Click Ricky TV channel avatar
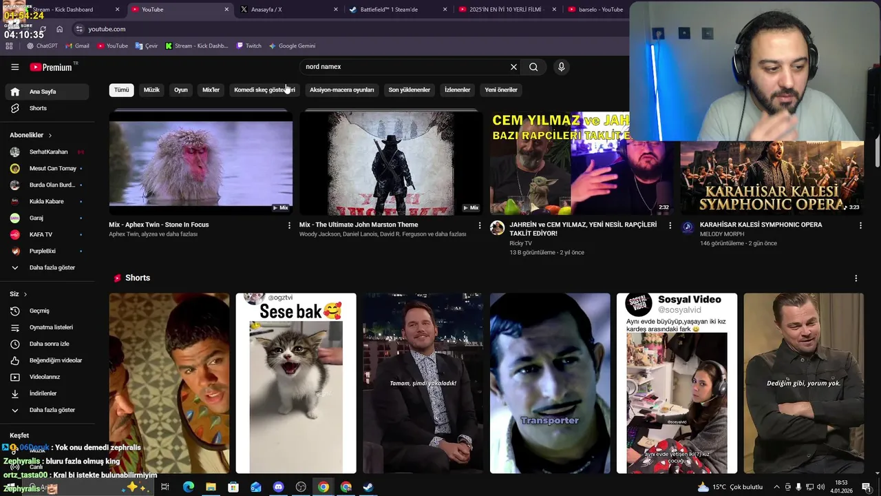 tap(497, 228)
